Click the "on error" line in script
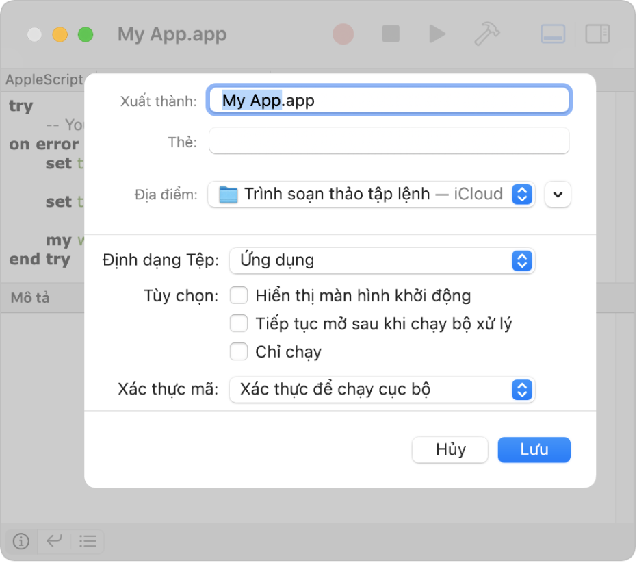The height and width of the screenshot is (563, 637). 44,144
